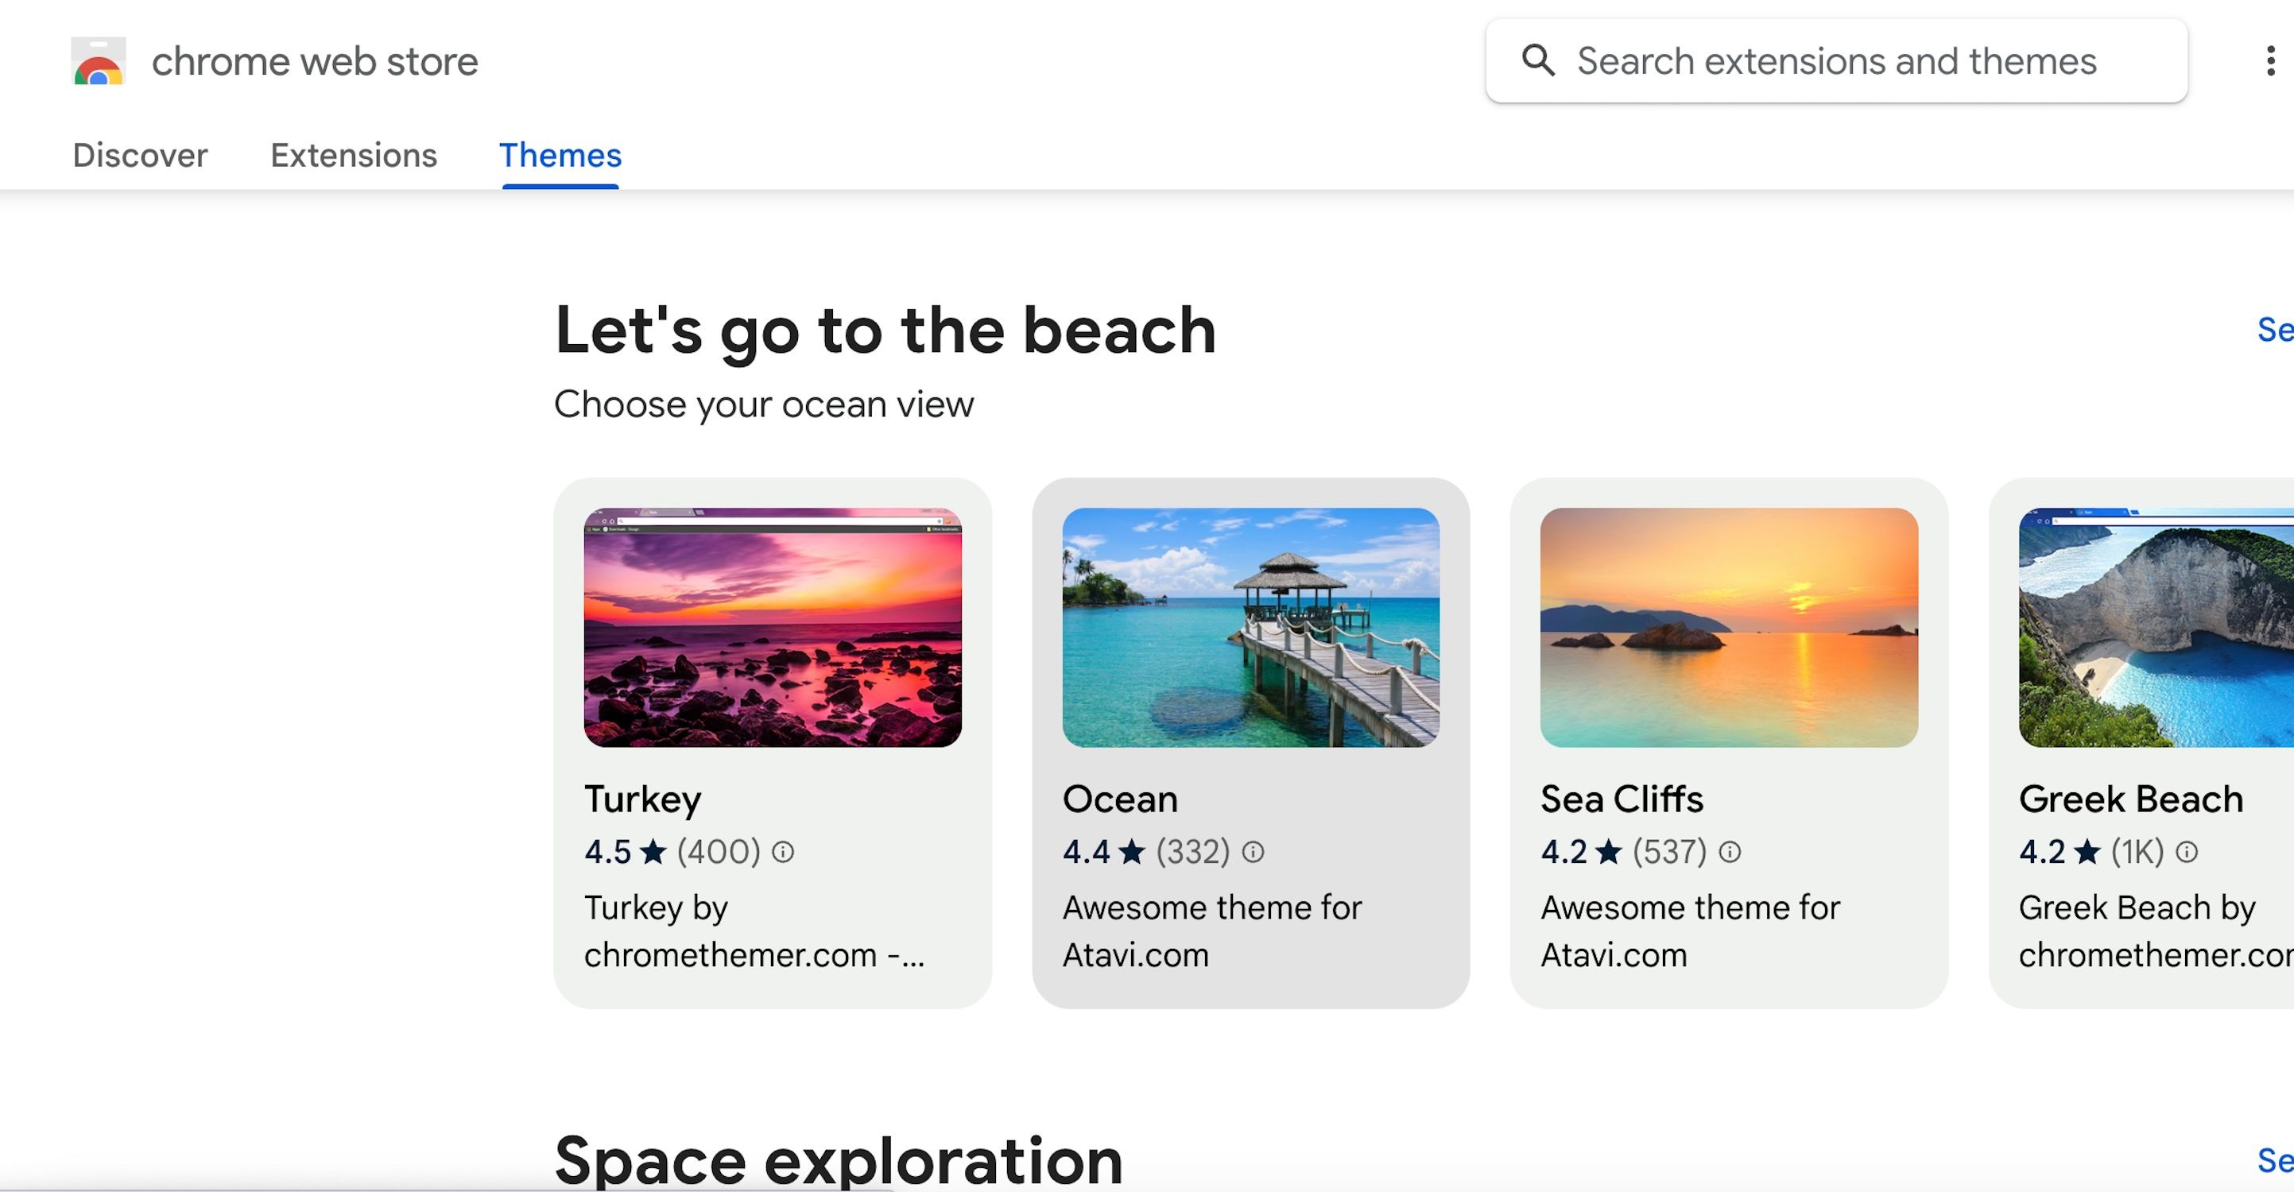The image size is (2294, 1192).
Task: Click the '4.2' rating on Greek Beach
Action: (2041, 852)
